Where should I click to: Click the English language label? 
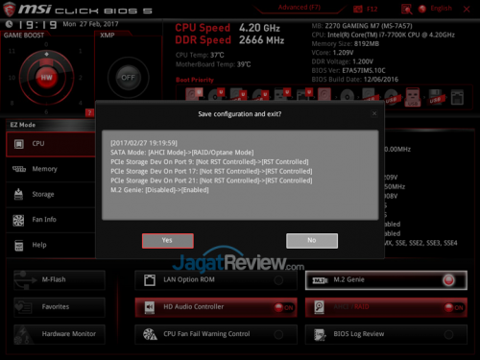coord(441,9)
